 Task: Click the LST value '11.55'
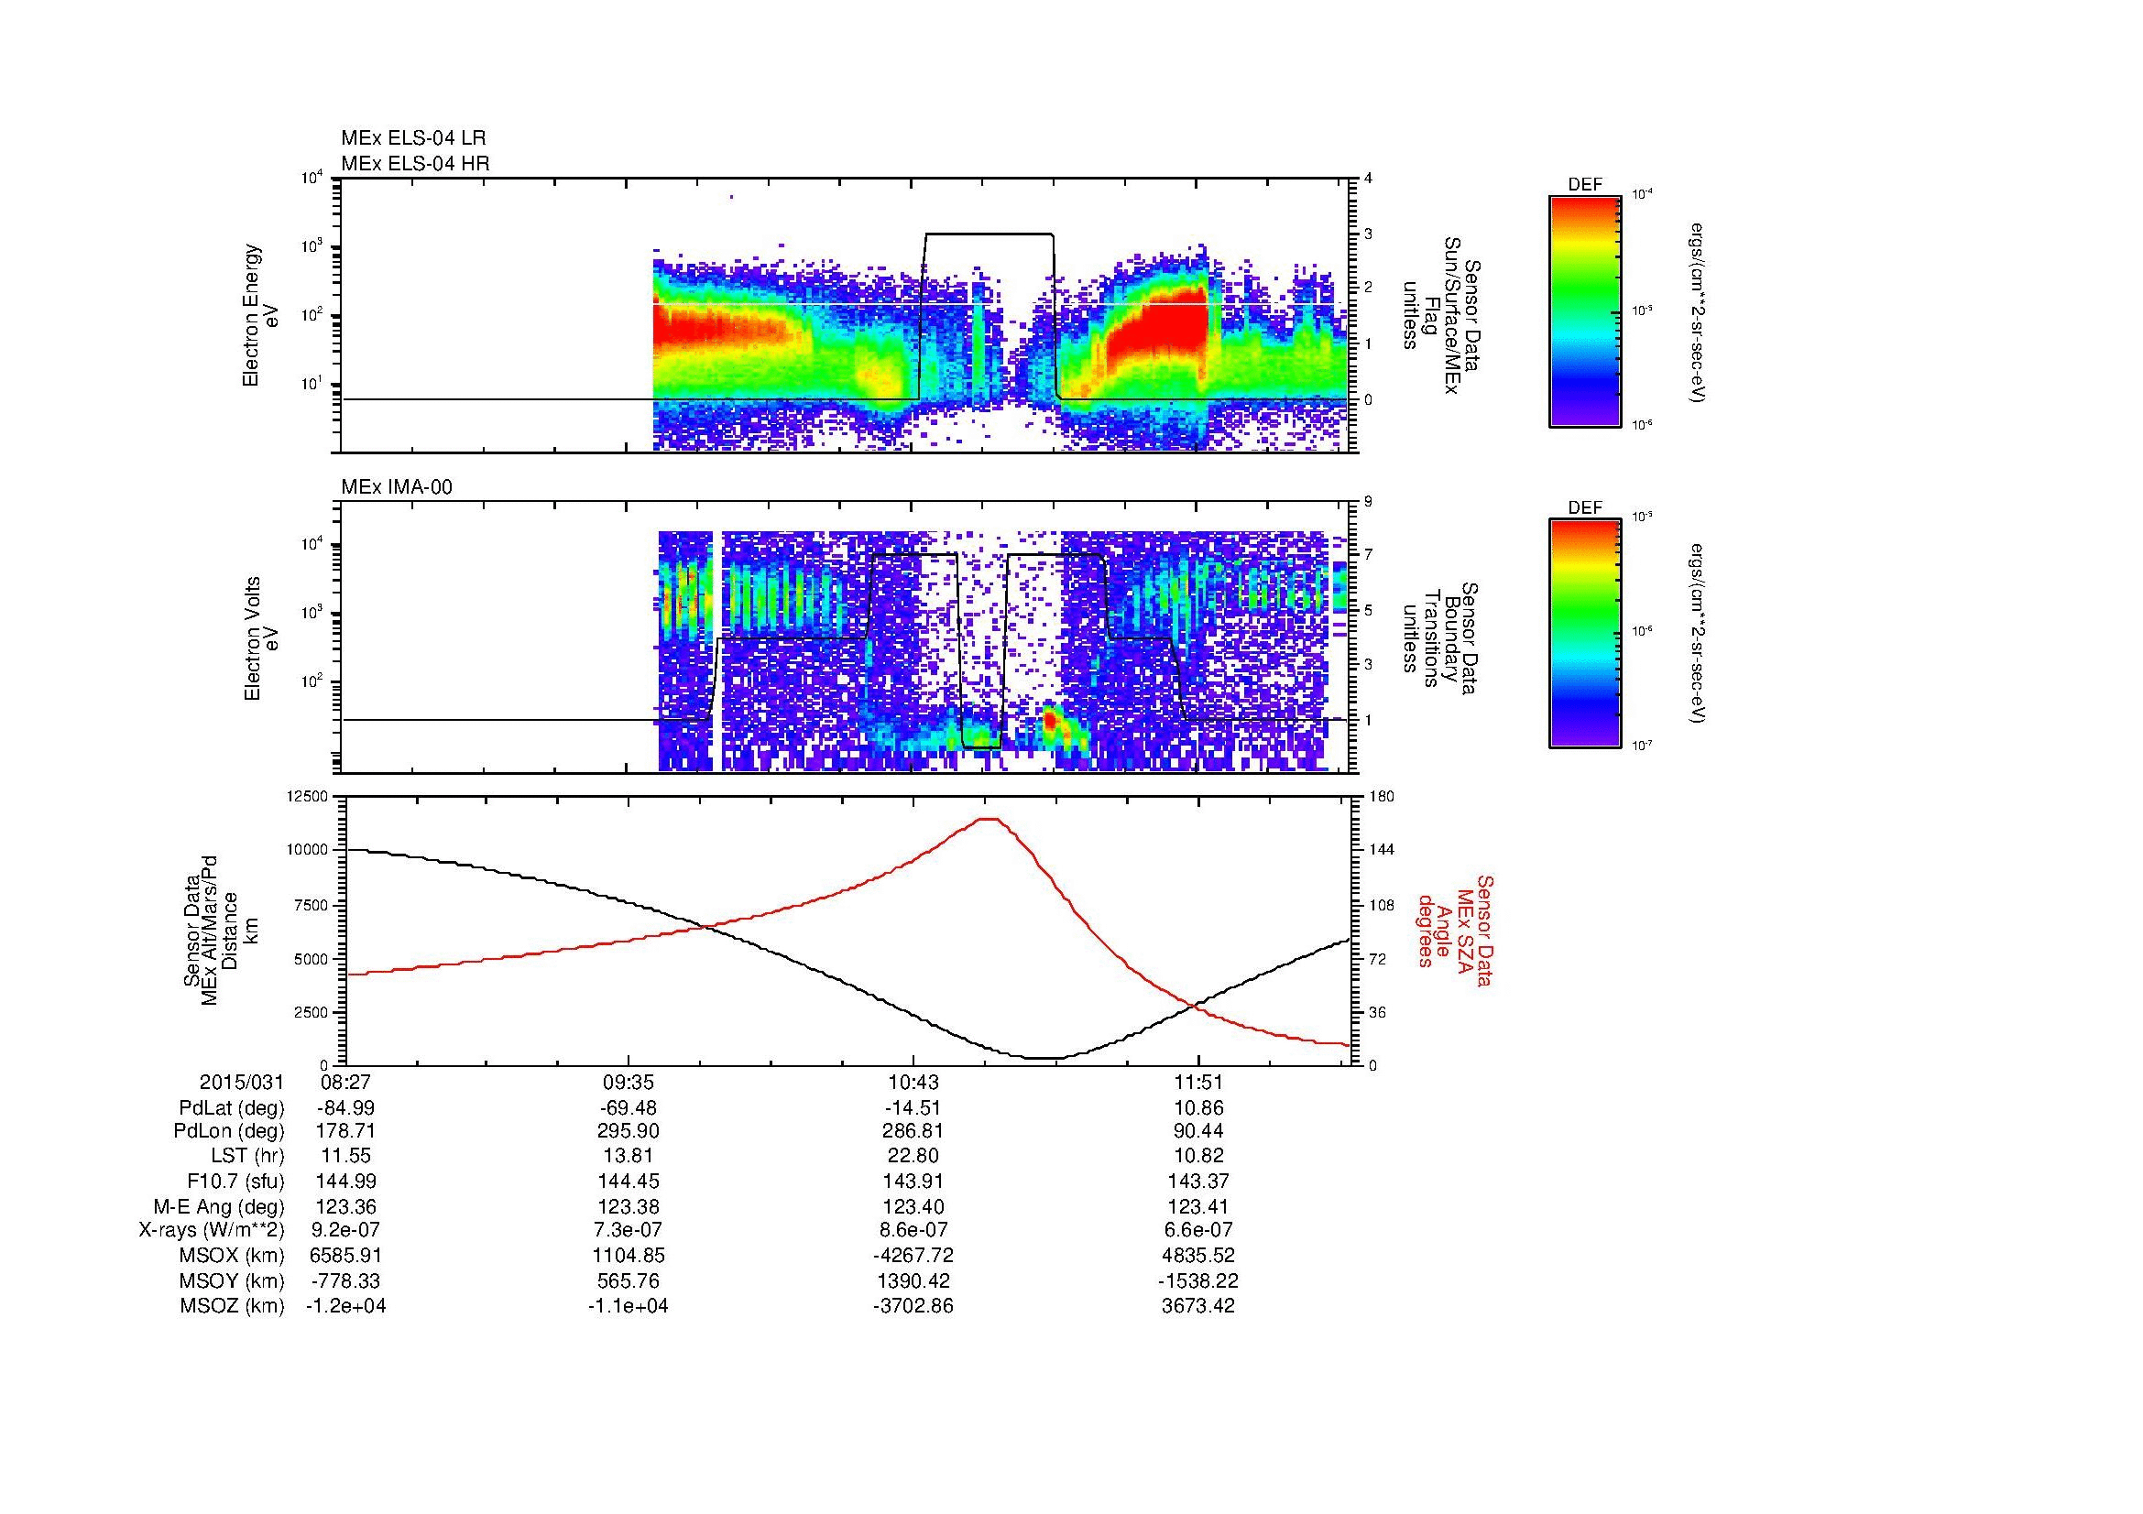[345, 1157]
